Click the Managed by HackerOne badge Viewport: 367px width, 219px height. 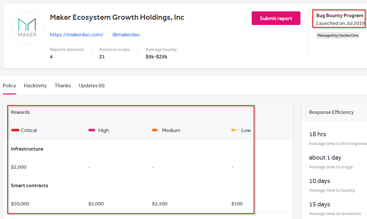[338, 35]
